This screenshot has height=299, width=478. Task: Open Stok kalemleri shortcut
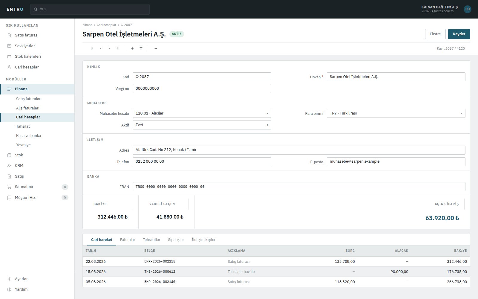tap(37, 57)
